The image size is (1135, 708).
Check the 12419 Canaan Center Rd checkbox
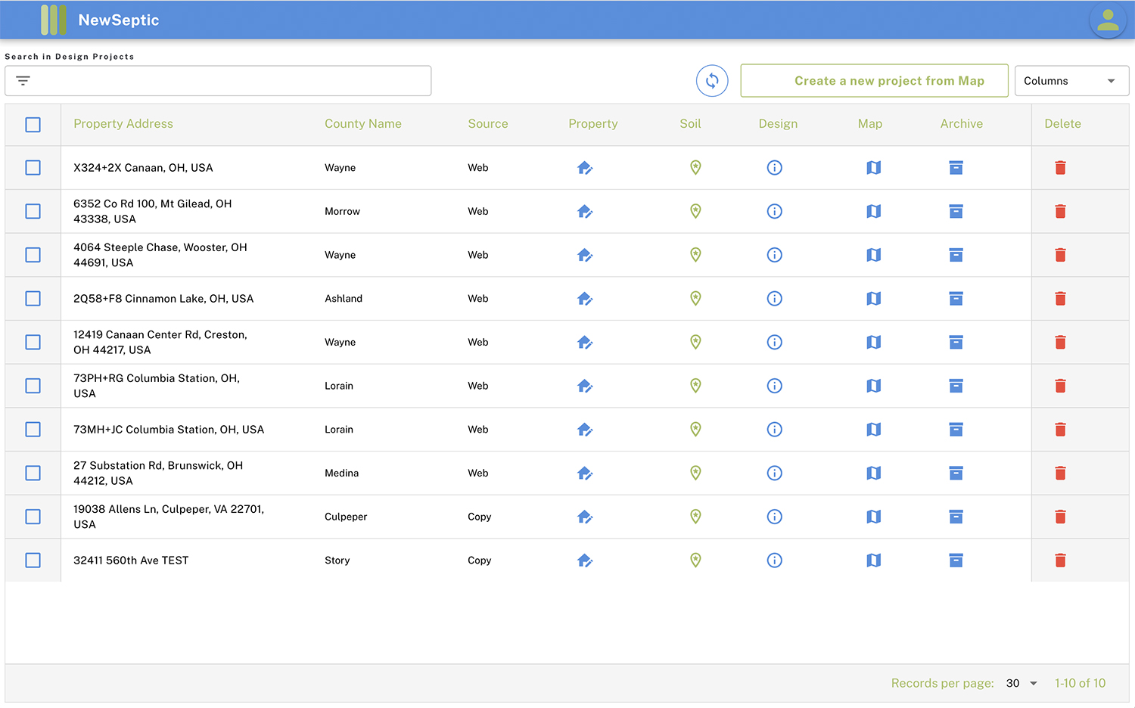pos(33,343)
